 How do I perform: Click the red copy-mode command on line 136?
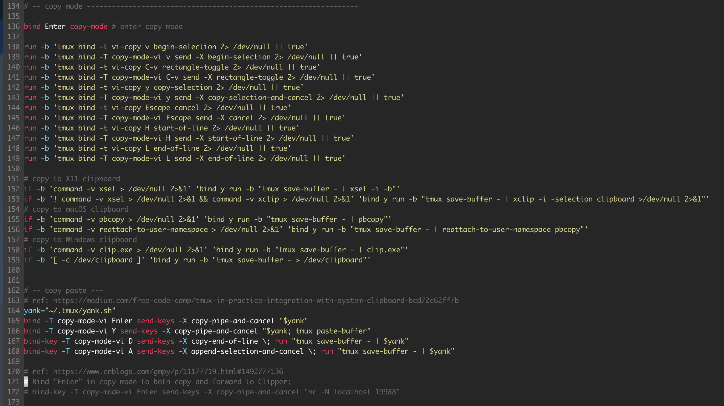pyautogui.click(x=89, y=27)
